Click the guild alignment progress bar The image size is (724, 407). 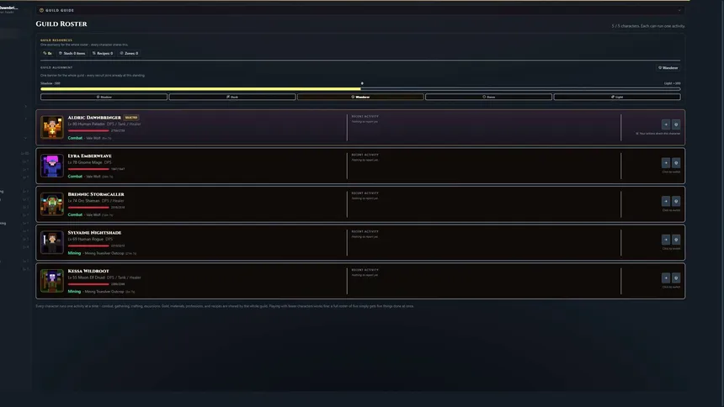tap(360, 88)
